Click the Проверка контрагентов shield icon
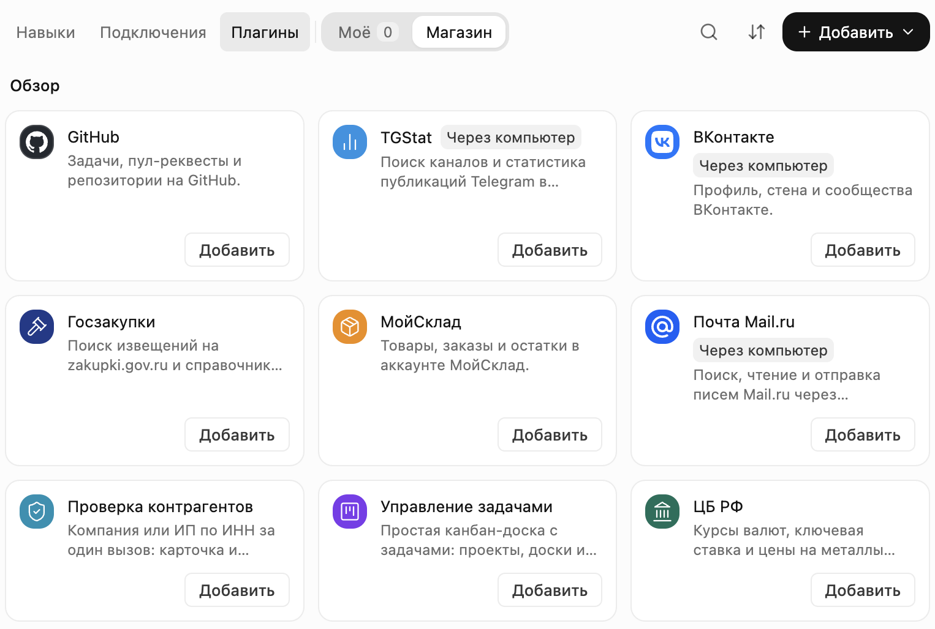Screen dimensions: 935x629 pyautogui.click(x=37, y=512)
